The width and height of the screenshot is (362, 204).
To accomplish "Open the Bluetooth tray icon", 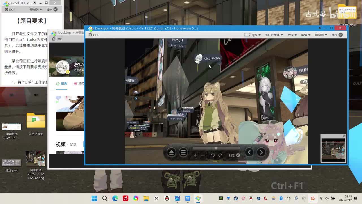I will click(x=281, y=198).
